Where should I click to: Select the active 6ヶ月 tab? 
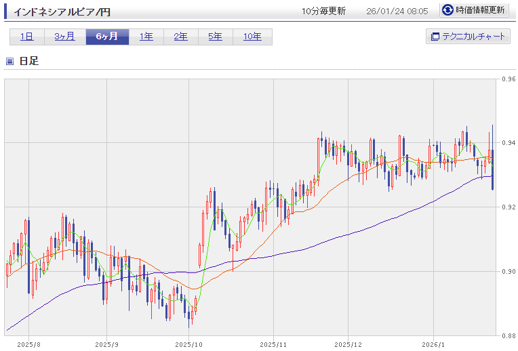click(107, 37)
